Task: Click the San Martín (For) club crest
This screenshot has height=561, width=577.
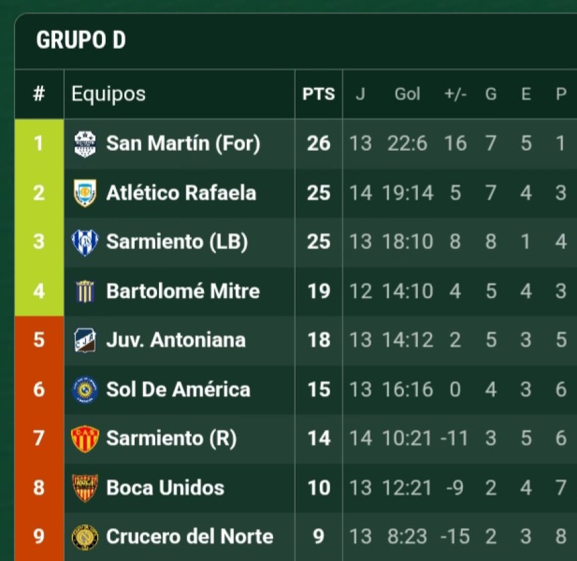Action: click(x=85, y=143)
